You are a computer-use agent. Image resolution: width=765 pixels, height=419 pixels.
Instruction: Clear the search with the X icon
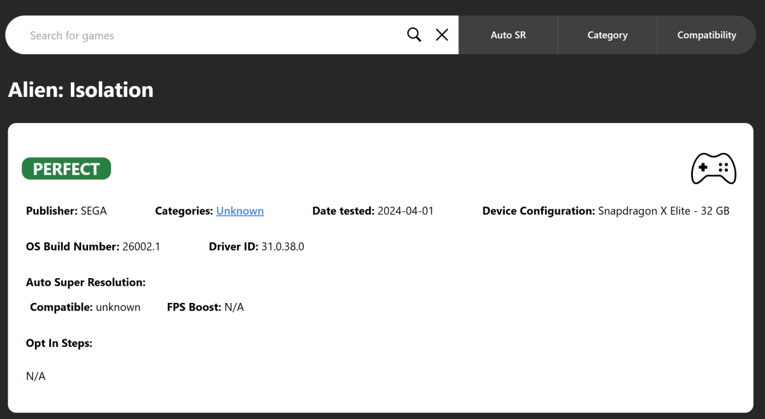(442, 35)
